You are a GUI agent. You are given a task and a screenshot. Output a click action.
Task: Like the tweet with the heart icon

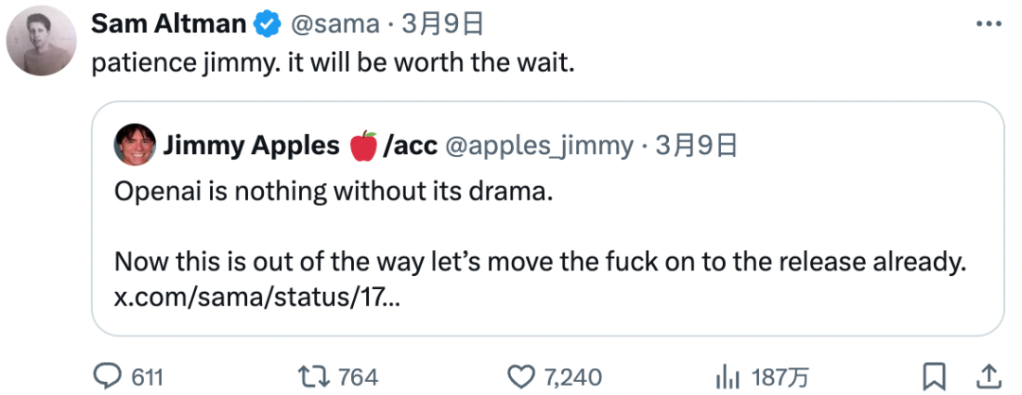click(x=521, y=376)
